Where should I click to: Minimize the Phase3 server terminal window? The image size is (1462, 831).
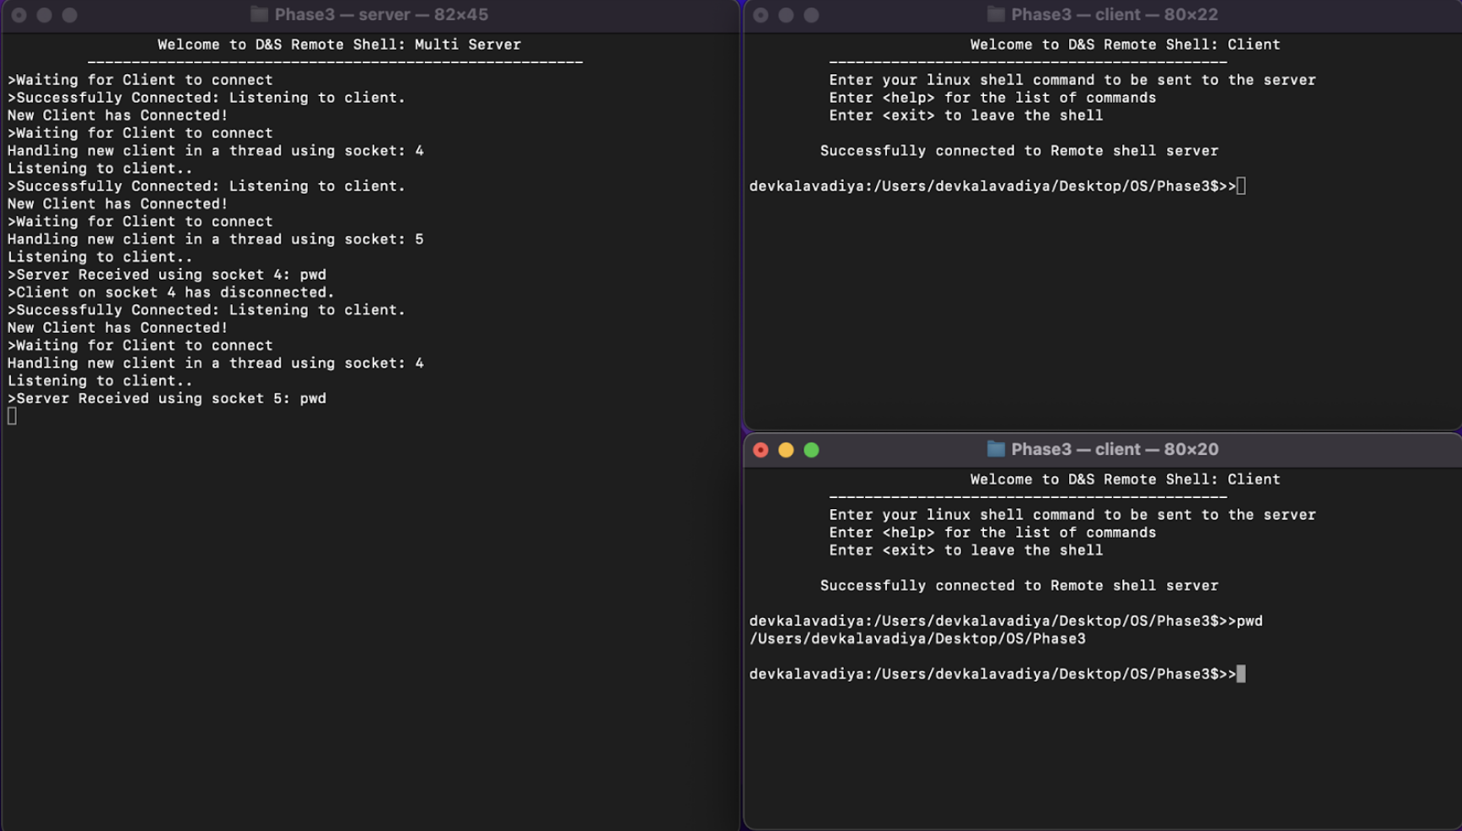click(44, 15)
